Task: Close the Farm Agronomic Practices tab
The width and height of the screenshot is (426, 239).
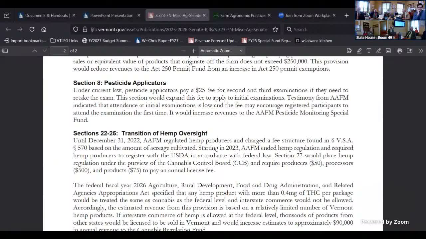Action: (x=269, y=15)
